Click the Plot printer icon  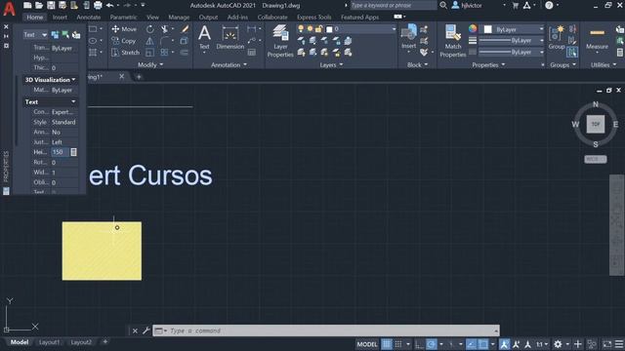[98, 5]
